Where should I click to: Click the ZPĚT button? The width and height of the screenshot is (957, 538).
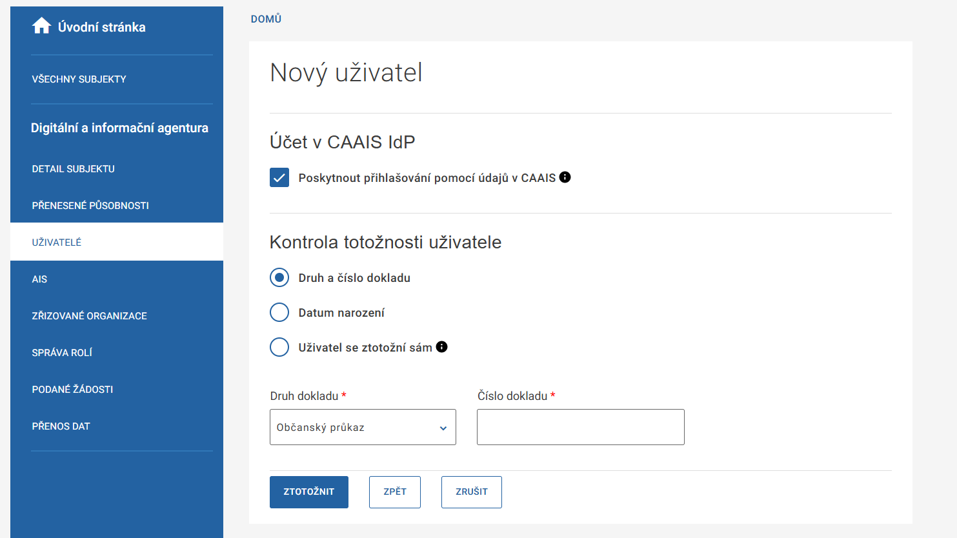click(x=395, y=492)
